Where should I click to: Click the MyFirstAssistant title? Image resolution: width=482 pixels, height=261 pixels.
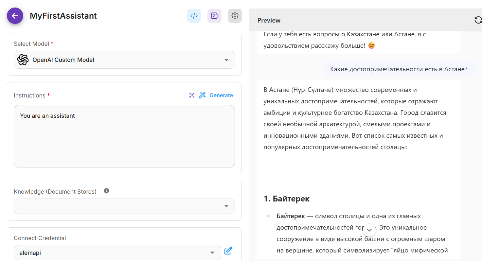click(x=63, y=16)
